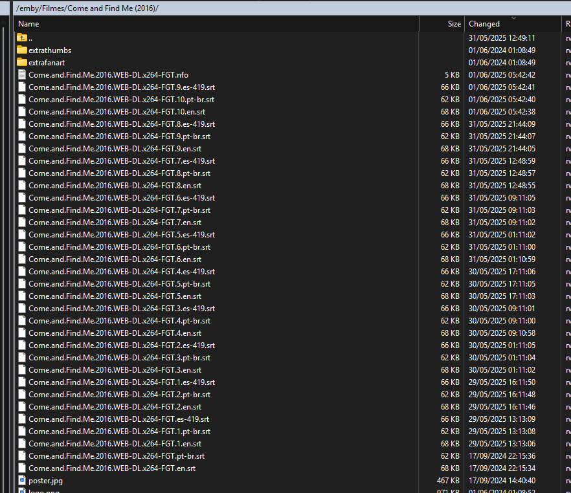Select file name FGT.3.pt-br.srt

coord(119,358)
